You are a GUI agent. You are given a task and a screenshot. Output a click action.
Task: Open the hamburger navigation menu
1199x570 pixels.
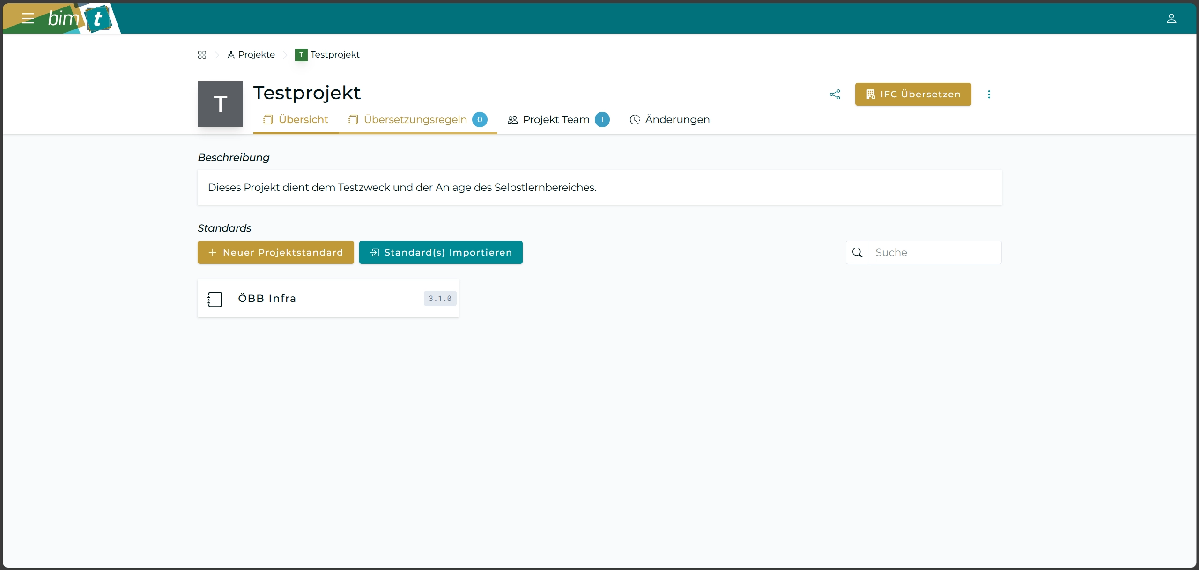(x=28, y=18)
